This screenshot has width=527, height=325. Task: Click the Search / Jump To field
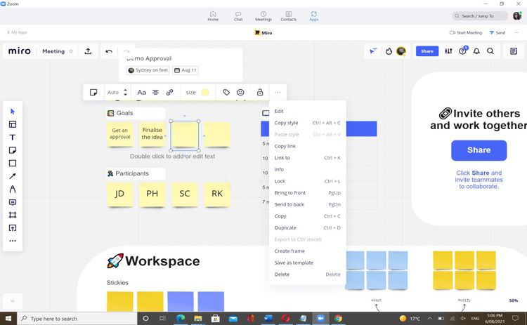[x=480, y=15]
